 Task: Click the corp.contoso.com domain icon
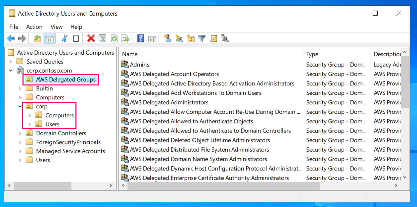[21, 71]
